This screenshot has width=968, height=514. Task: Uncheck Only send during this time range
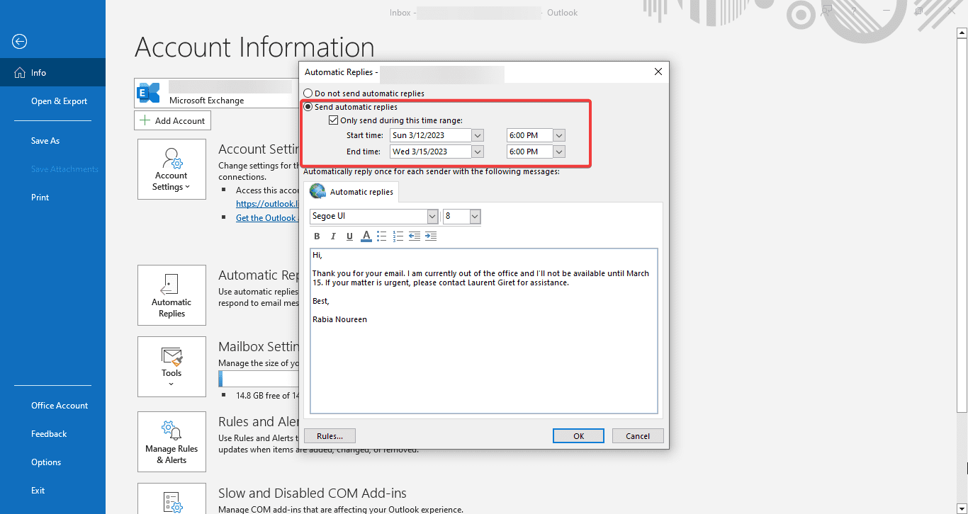(x=333, y=119)
